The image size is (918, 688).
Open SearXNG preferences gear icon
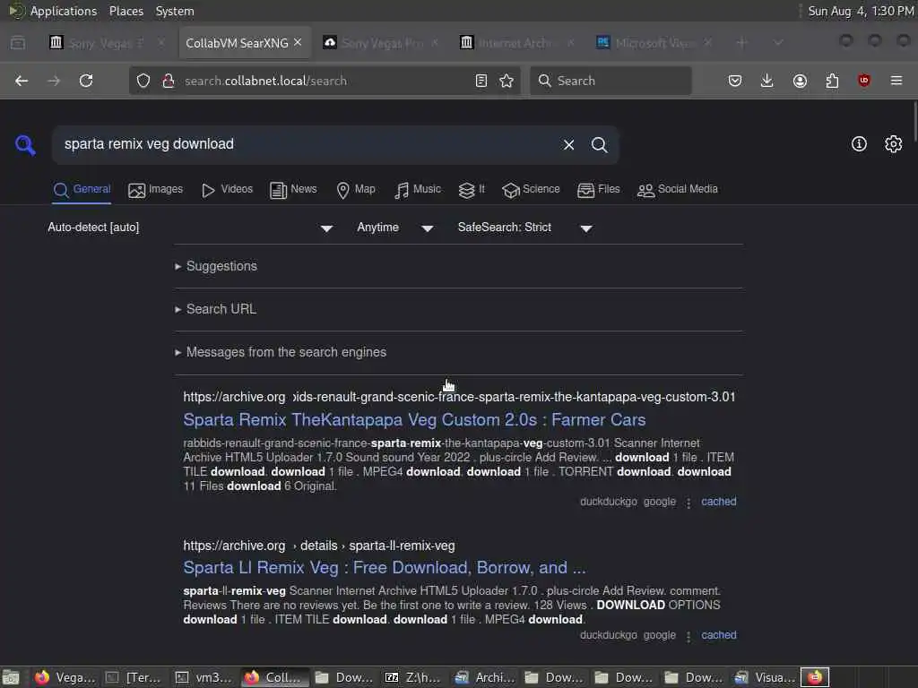point(894,144)
